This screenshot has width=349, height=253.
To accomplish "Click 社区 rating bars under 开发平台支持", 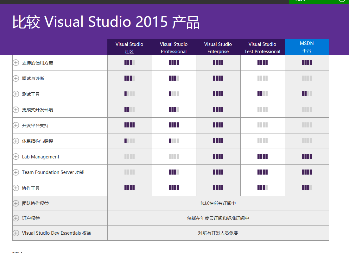I will [x=130, y=125].
